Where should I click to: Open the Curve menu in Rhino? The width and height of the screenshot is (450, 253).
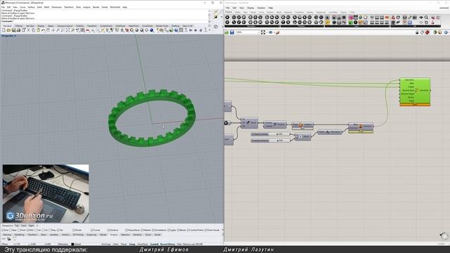click(x=22, y=7)
